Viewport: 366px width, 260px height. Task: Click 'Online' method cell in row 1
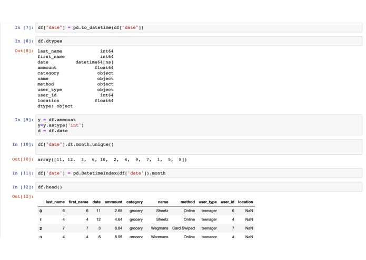(x=189, y=219)
